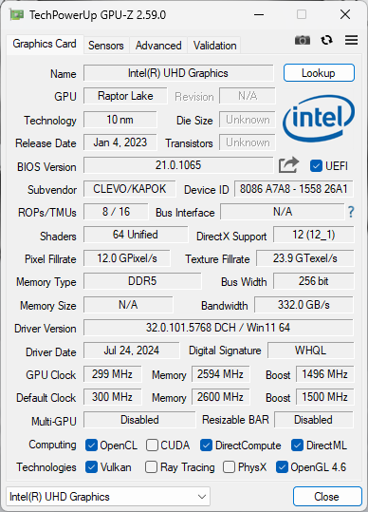Click the Lookup button
The image size is (368, 512).
coord(319,73)
